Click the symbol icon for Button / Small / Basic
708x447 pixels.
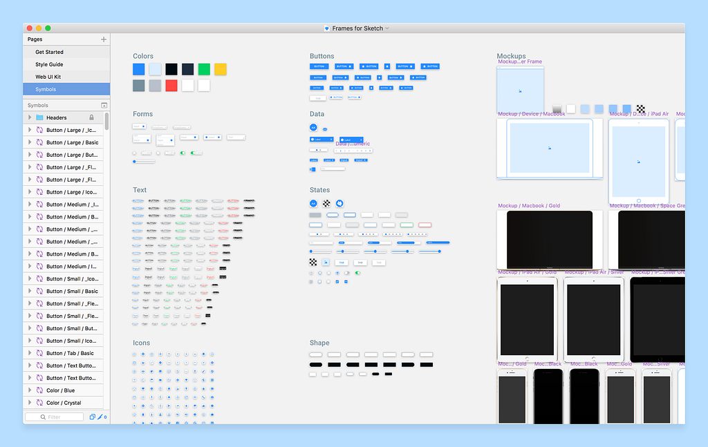point(39,291)
